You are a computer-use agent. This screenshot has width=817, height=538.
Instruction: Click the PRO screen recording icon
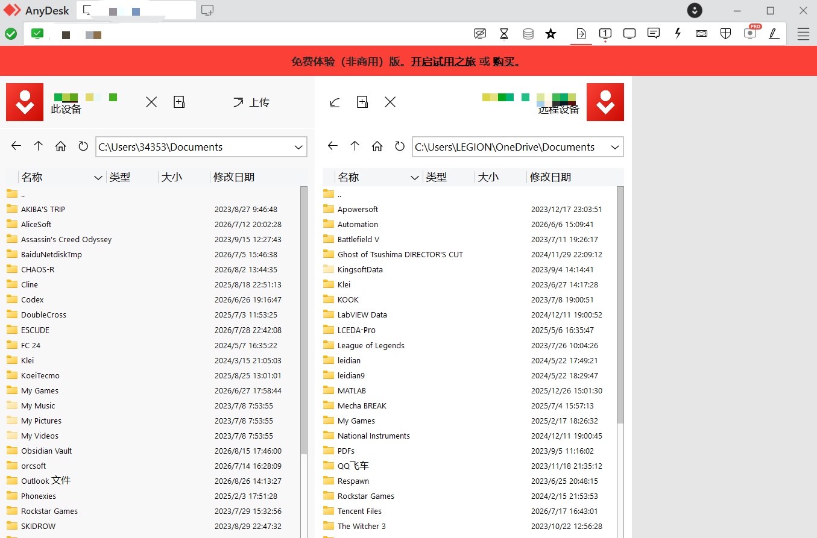(x=751, y=33)
